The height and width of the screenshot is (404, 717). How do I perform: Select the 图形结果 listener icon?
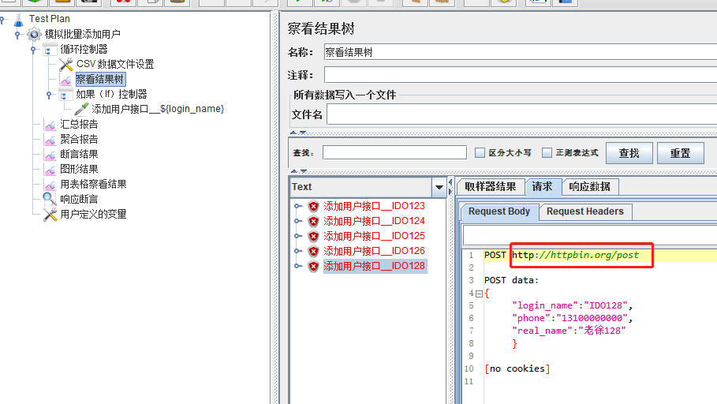pos(50,170)
